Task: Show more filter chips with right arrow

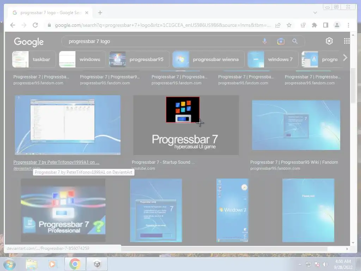Action: 345,58
